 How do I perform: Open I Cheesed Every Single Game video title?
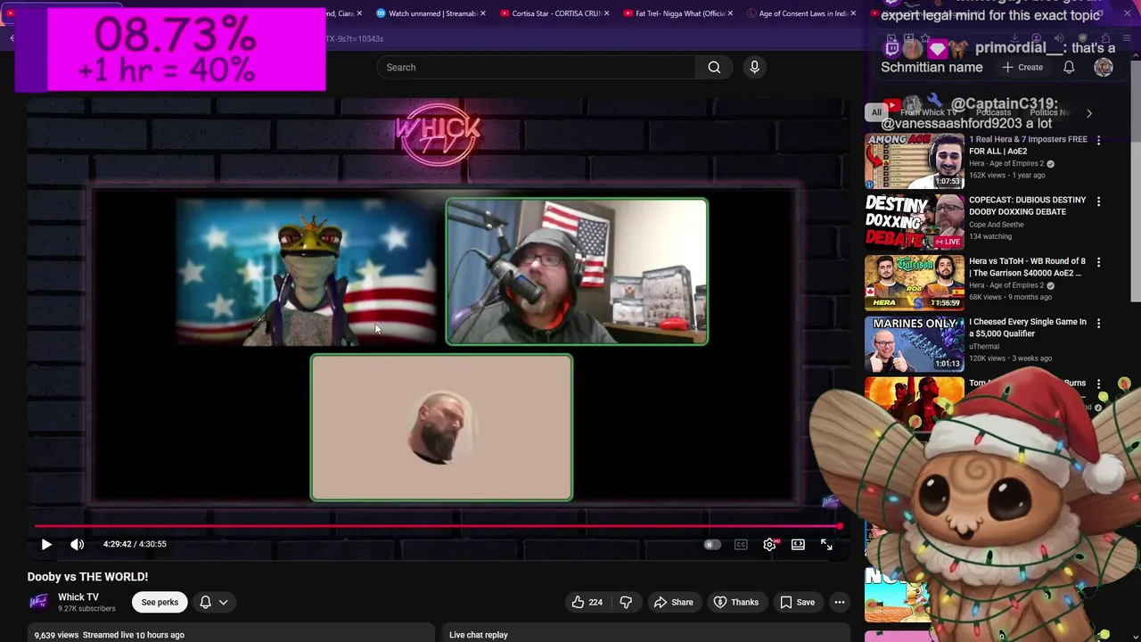click(1027, 327)
